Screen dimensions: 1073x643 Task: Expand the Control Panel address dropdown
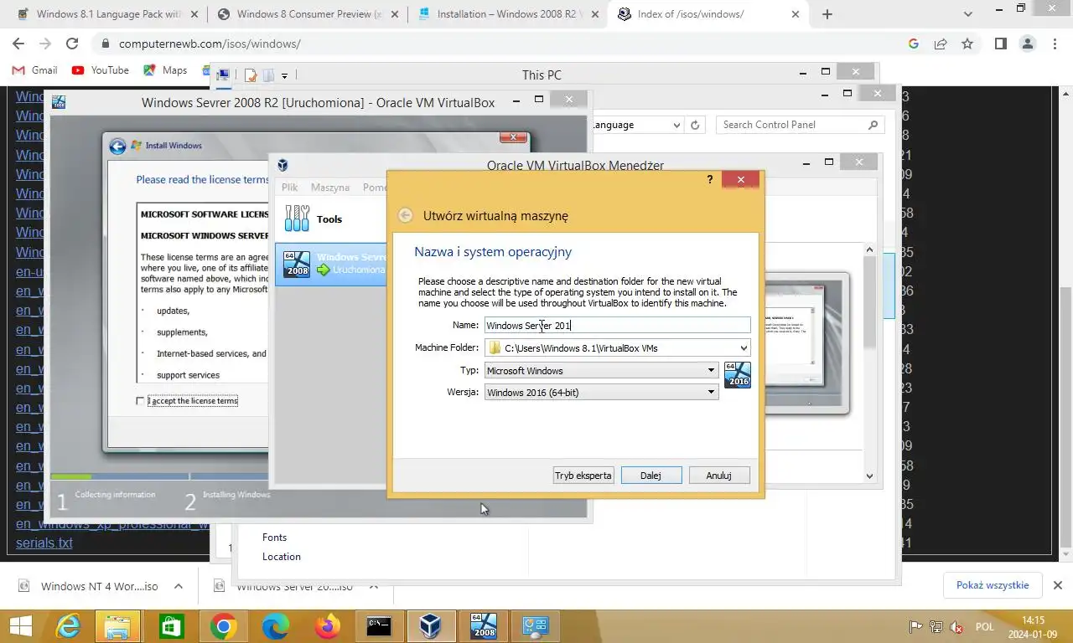[x=677, y=125]
